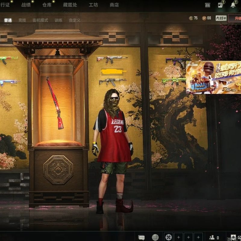The image size is (241, 241).
Task: Switch to the 竞技 ranked tab
Action: coord(22,20)
